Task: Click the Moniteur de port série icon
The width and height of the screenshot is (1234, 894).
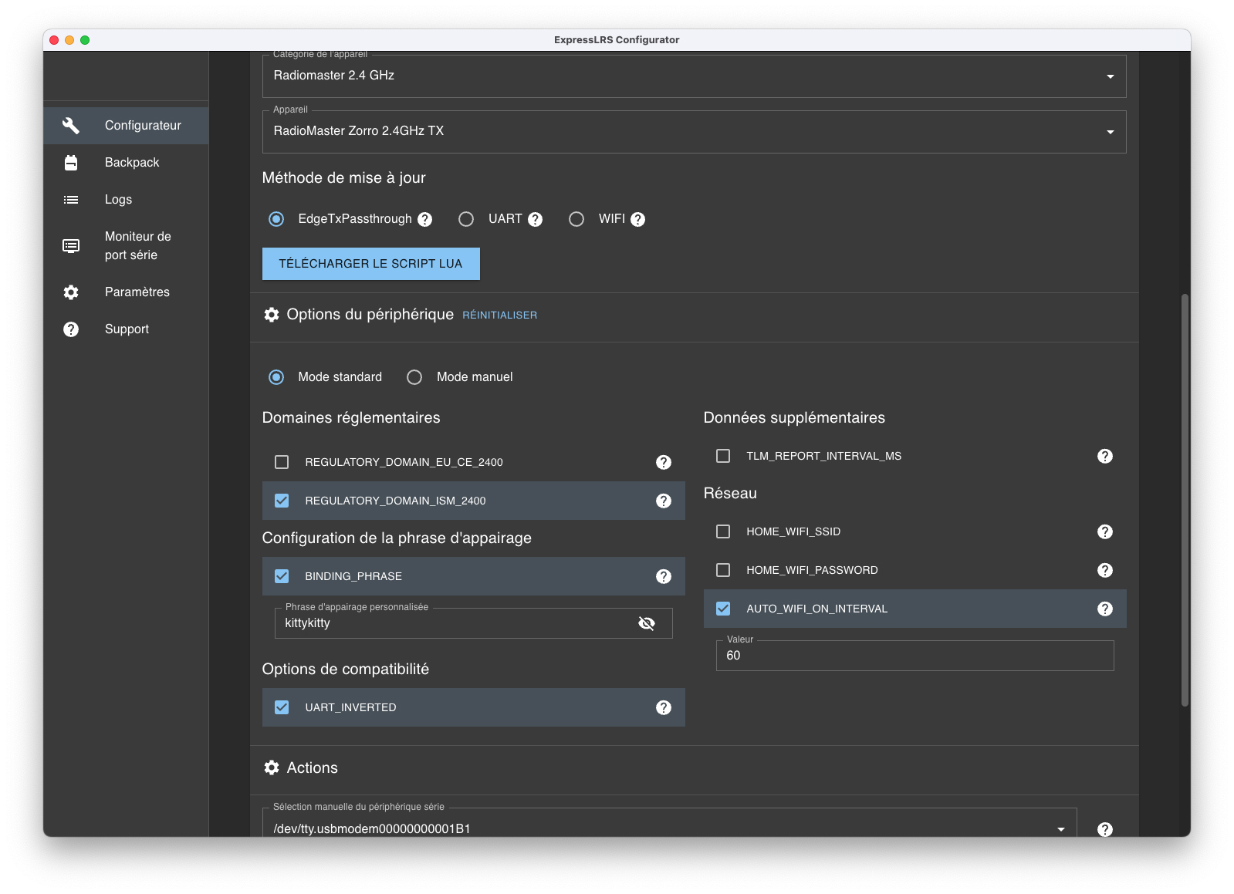Action: (x=71, y=245)
